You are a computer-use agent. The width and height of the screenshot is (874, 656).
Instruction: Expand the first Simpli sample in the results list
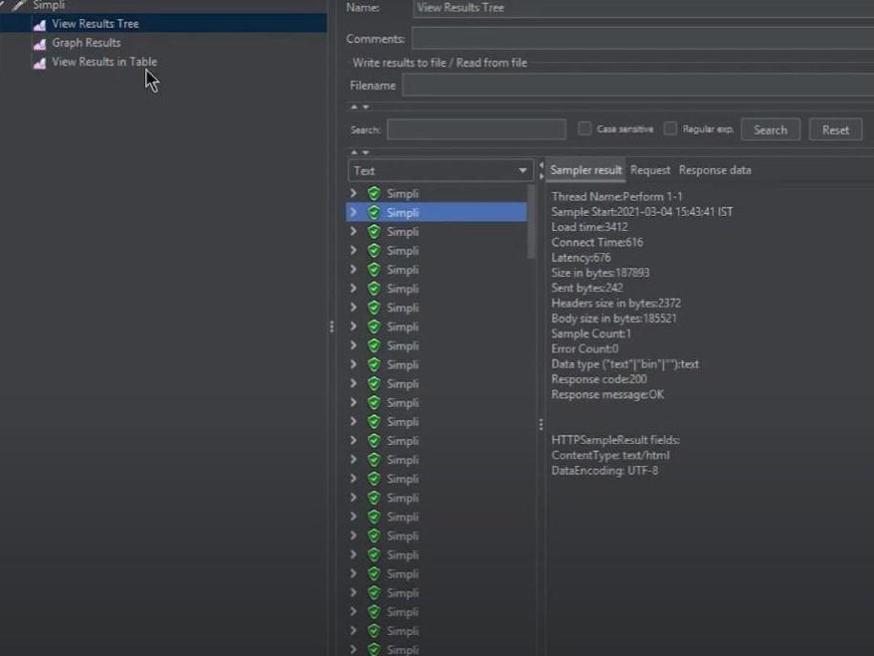pyautogui.click(x=353, y=194)
